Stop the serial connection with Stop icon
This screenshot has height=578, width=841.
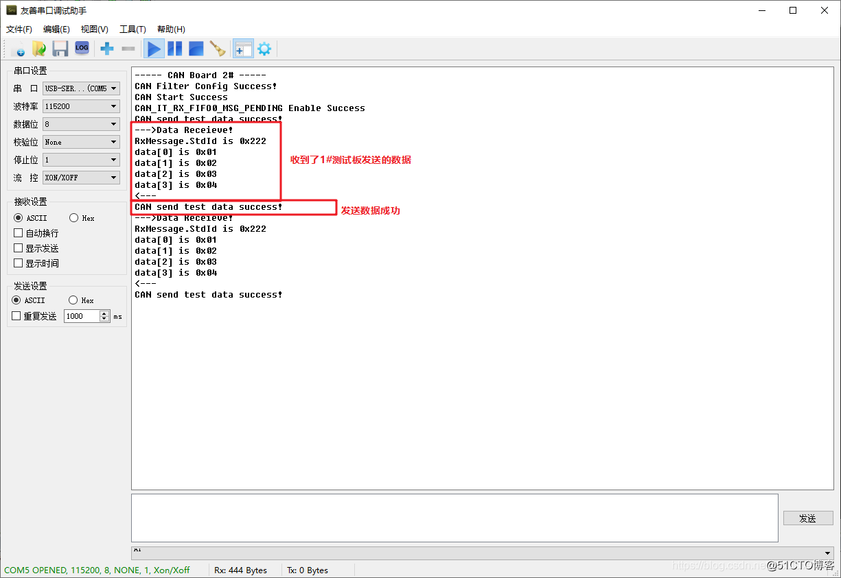pyautogui.click(x=196, y=49)
